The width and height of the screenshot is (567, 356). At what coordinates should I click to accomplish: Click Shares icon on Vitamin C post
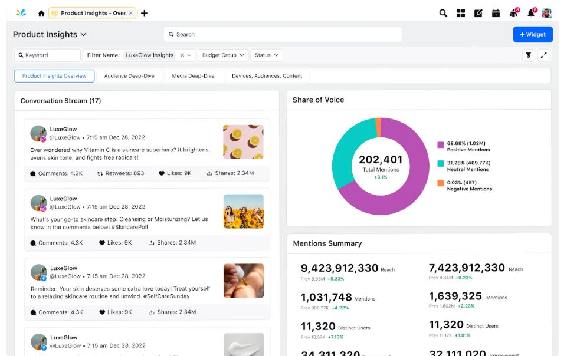pos(209,173)
